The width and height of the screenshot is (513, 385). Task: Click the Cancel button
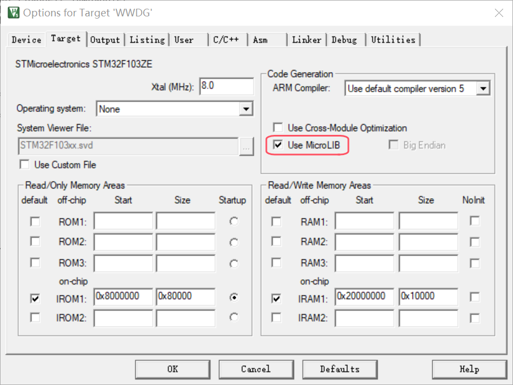256,369
